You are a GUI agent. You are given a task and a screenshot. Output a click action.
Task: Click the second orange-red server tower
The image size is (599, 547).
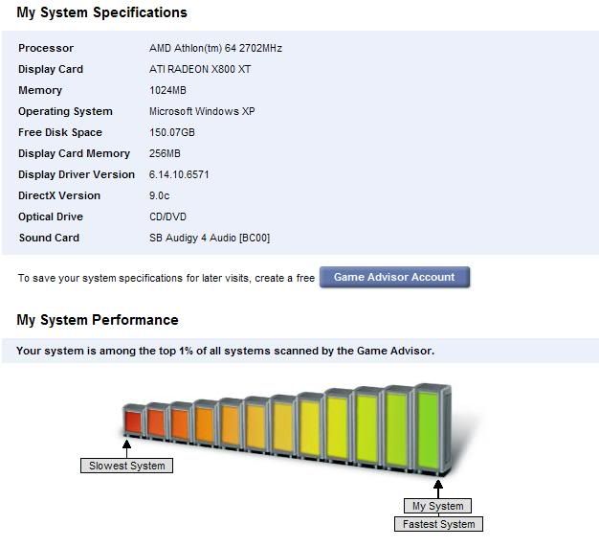coord(156,422)
